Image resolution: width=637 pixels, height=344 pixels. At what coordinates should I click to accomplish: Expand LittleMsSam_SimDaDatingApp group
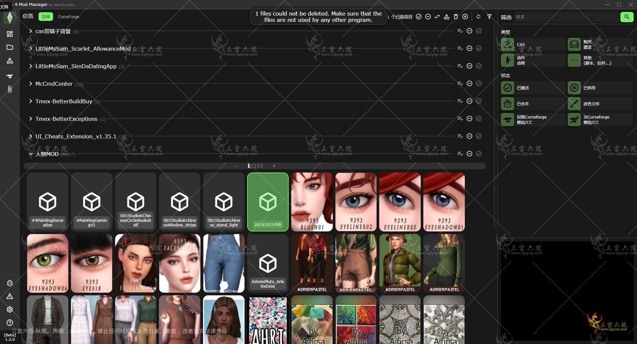[31, 66]
